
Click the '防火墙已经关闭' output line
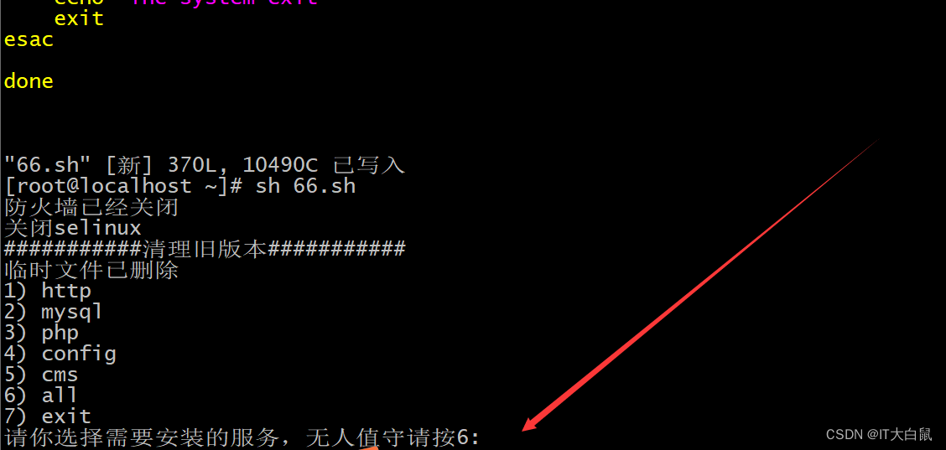(91, 208)
